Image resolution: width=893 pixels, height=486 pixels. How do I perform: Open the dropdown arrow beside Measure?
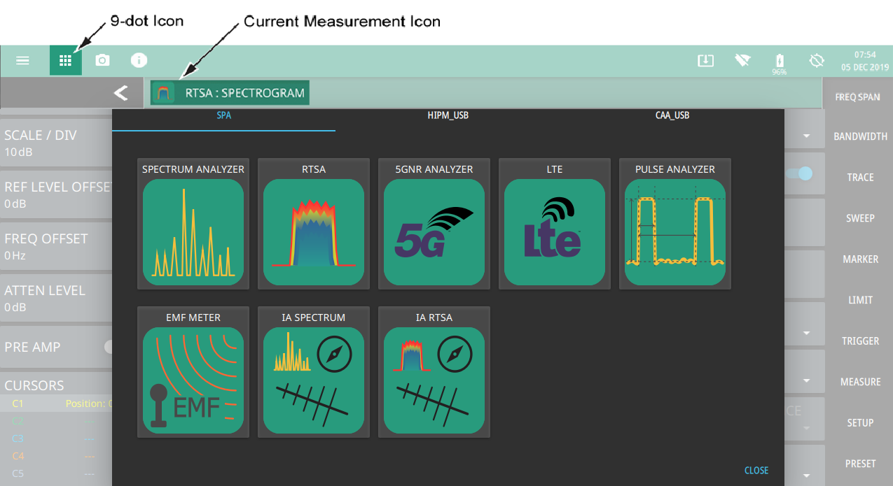(x=806, y=381)
